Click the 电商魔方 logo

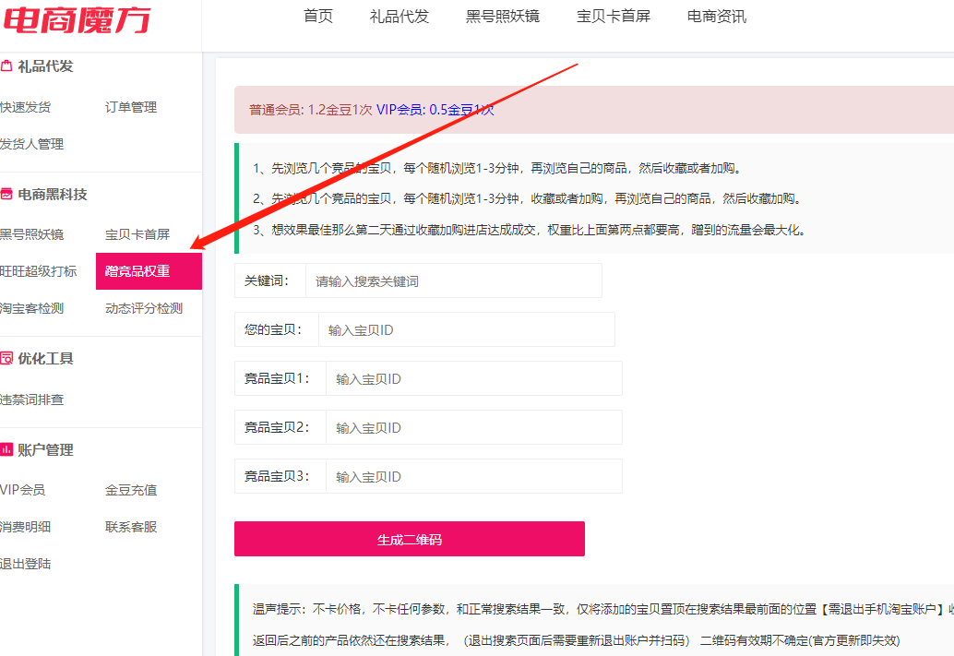pos(76,18)
